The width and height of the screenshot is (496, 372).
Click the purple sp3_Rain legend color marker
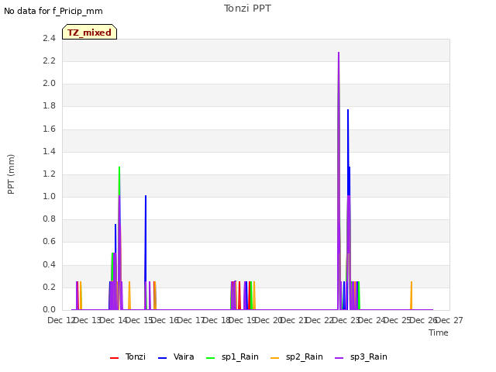click(x=339, y=358)
